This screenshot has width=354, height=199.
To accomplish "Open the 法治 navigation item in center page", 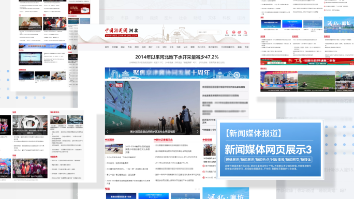I will [x=186, y=47].
